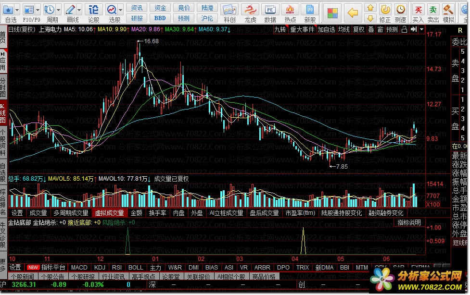Select the BOLL indicator tab
Image resolution: width=470 pixels, height=295 pixels.
point(136,268)
